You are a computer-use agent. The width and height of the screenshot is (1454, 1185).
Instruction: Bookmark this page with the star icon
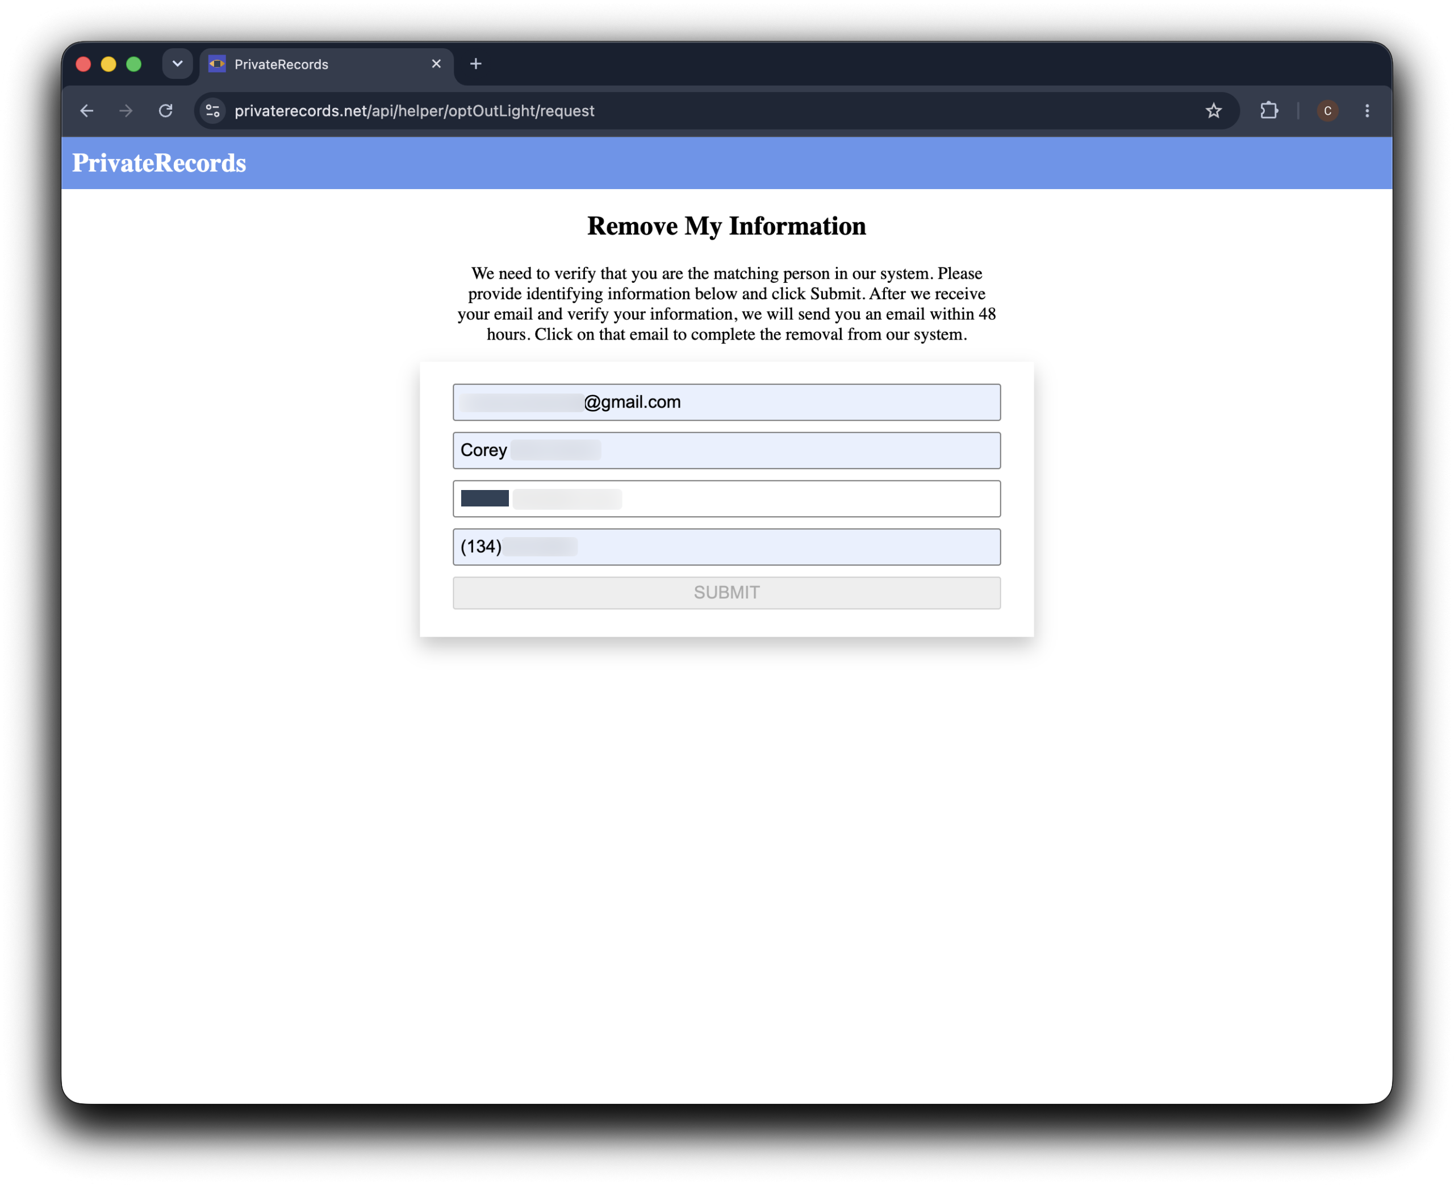click(x=1213, y=111)
